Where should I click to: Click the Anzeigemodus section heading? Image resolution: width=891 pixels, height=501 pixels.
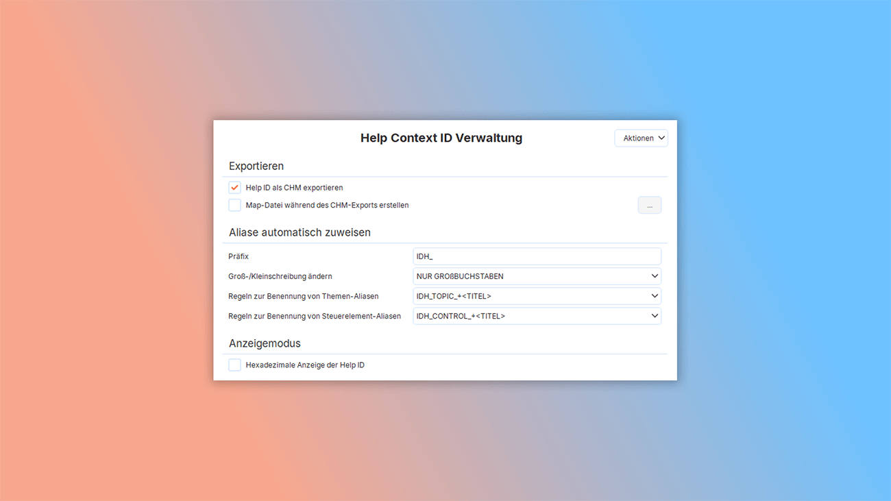[265, 343]
